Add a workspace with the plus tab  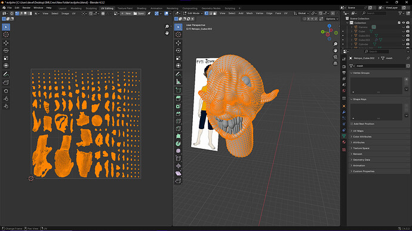click(239, 8)
